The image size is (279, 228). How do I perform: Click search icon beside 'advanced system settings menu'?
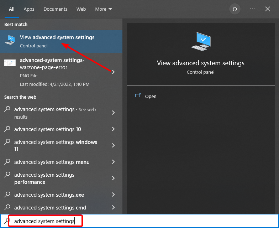7,162
